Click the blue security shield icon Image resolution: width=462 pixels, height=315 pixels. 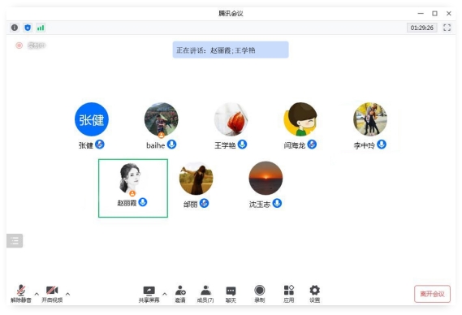pyautogui.click(x=28, y=28)
